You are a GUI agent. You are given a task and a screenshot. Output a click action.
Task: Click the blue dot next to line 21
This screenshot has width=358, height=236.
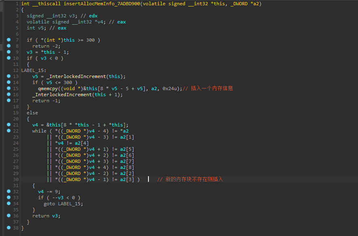click(8, 125)
